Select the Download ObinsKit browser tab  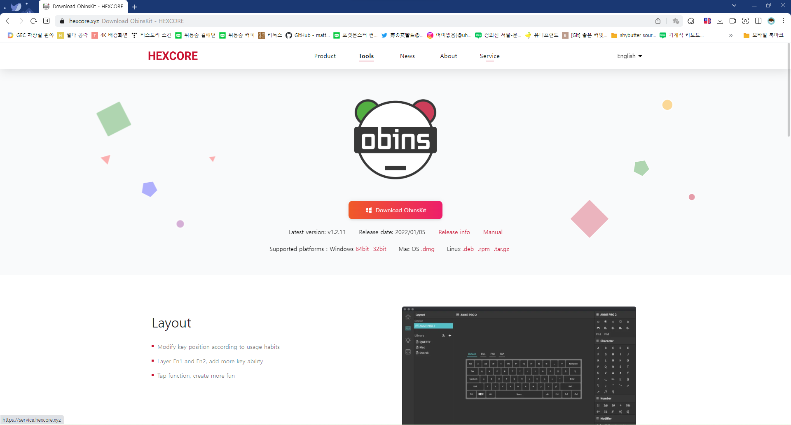point(83,7)
